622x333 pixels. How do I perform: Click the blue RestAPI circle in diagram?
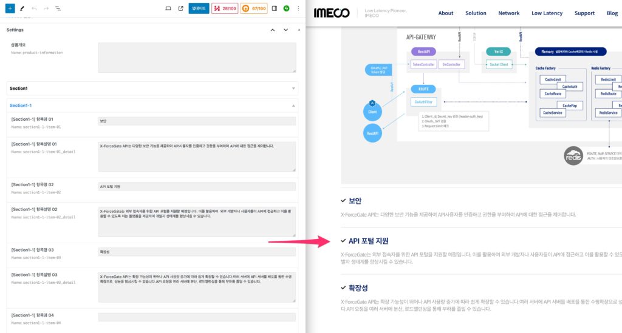pyautogui.click(x=372, y=133)
